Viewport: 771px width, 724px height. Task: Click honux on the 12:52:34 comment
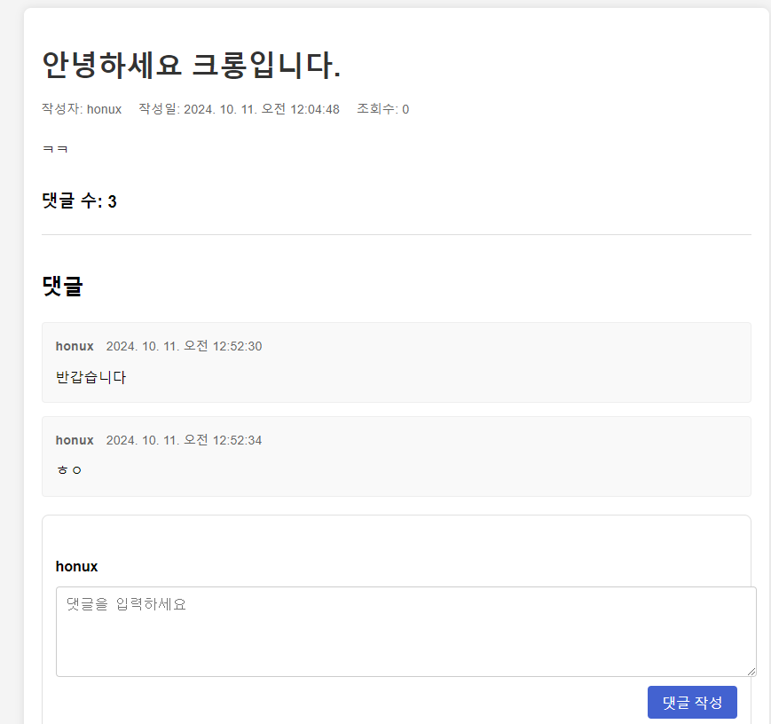(75, 440)
